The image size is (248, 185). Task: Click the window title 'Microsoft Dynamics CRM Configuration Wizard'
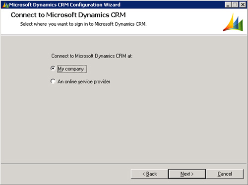click(64, 5)
